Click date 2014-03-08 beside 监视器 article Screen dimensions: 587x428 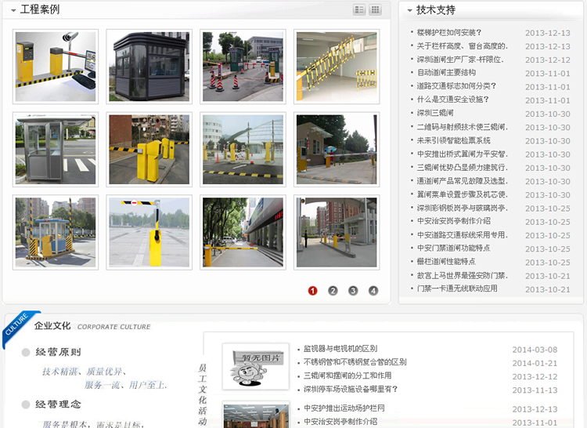[535, 350]
